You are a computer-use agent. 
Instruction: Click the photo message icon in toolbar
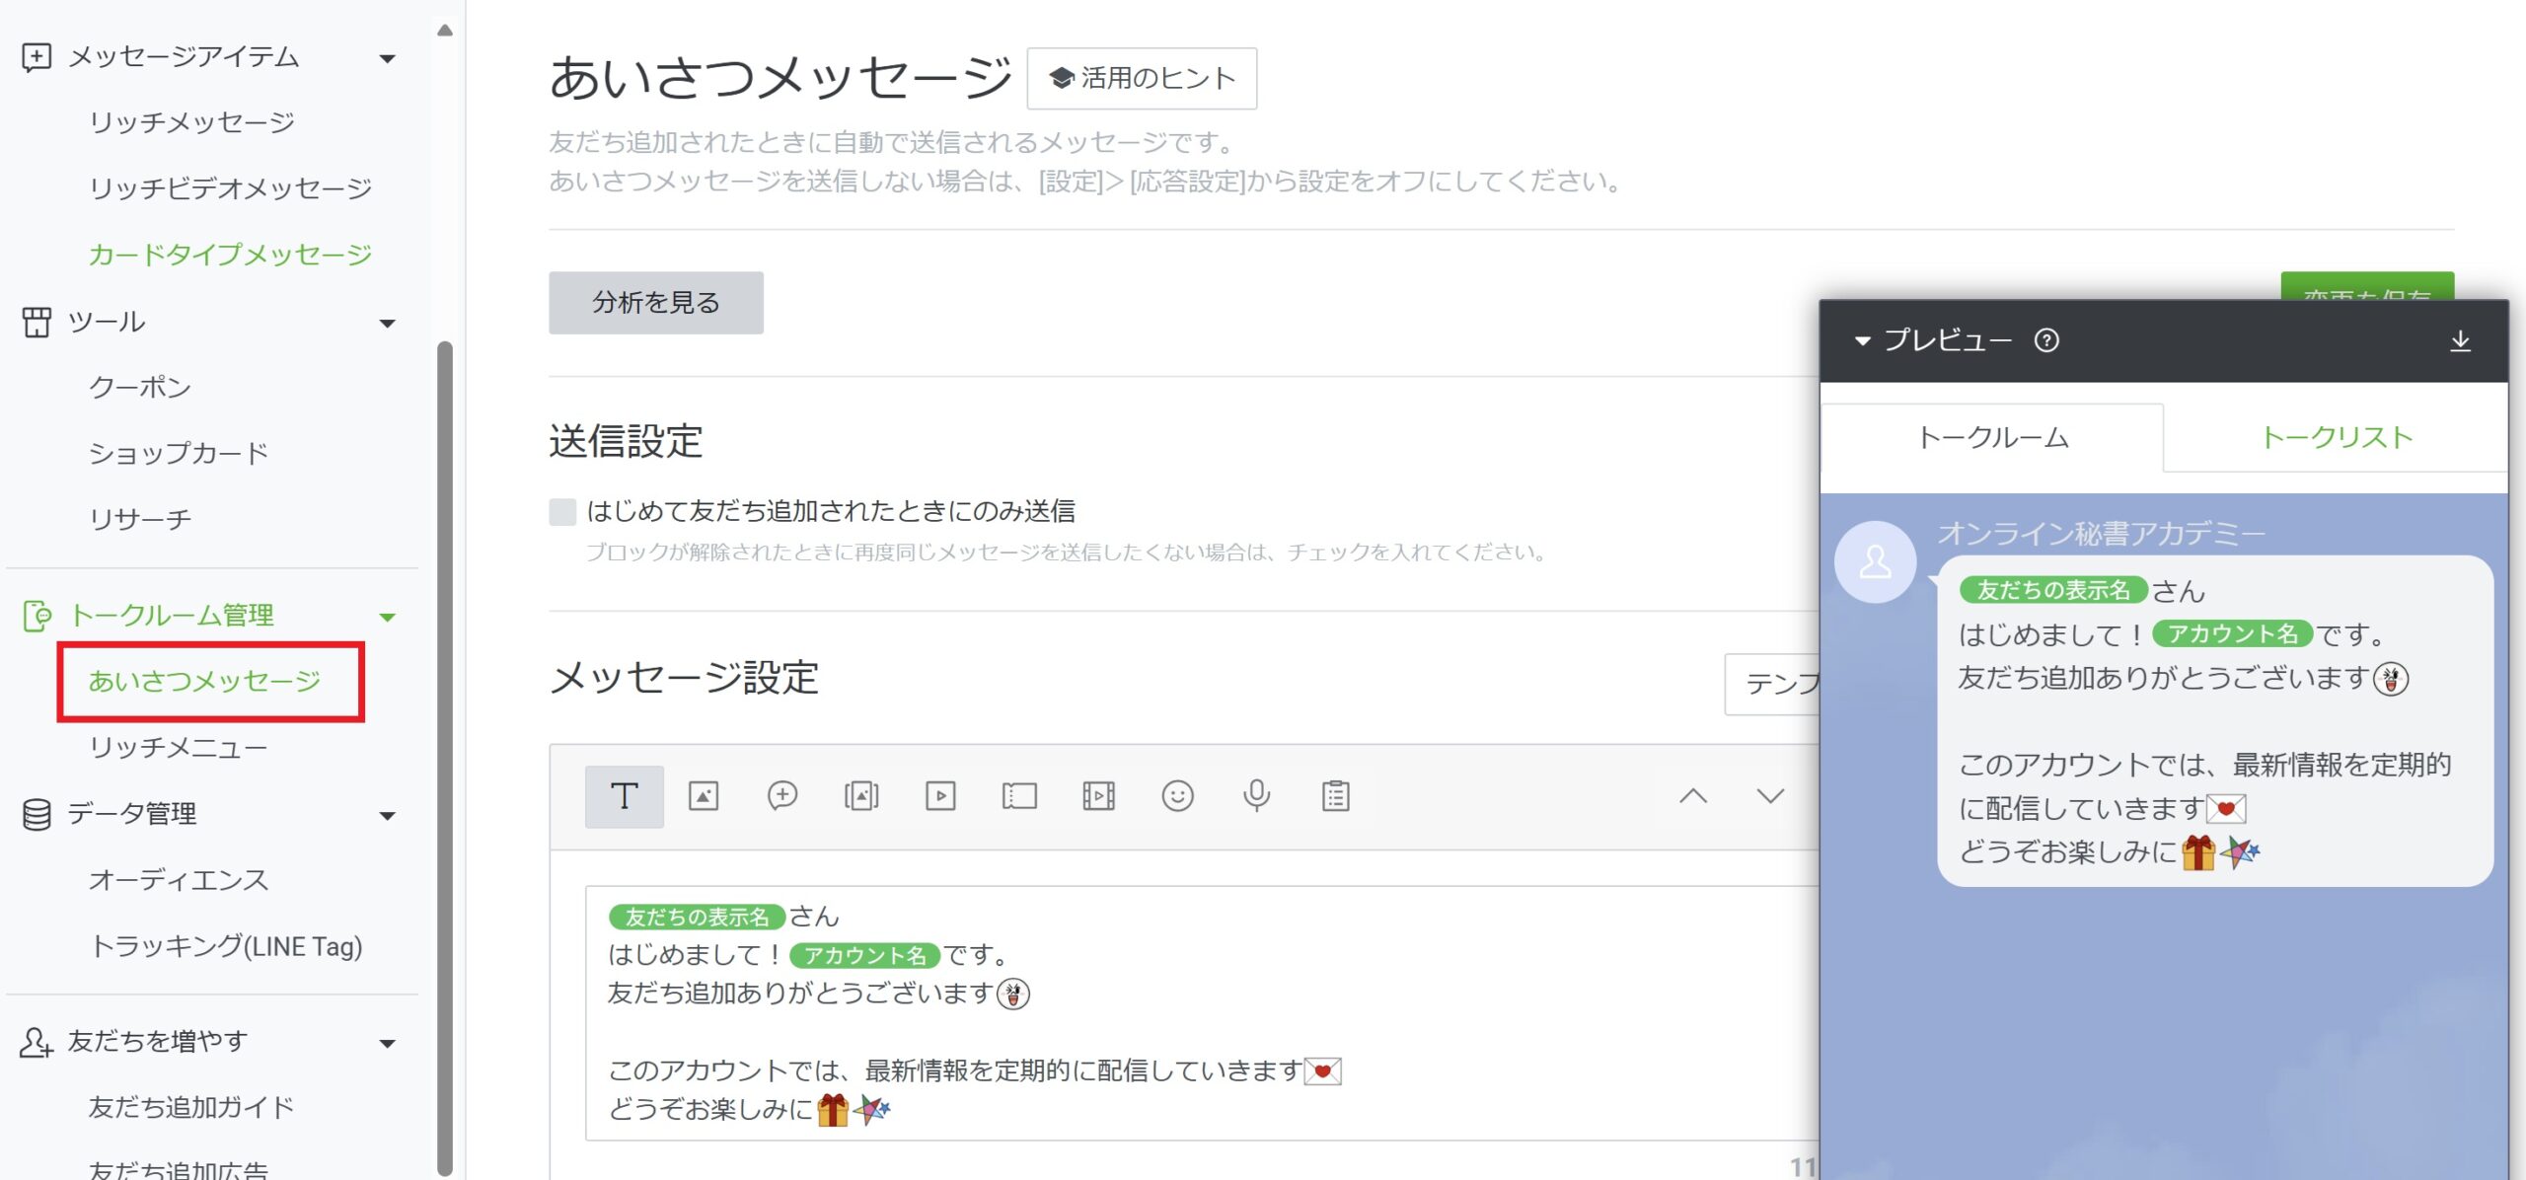click(703, 796)
